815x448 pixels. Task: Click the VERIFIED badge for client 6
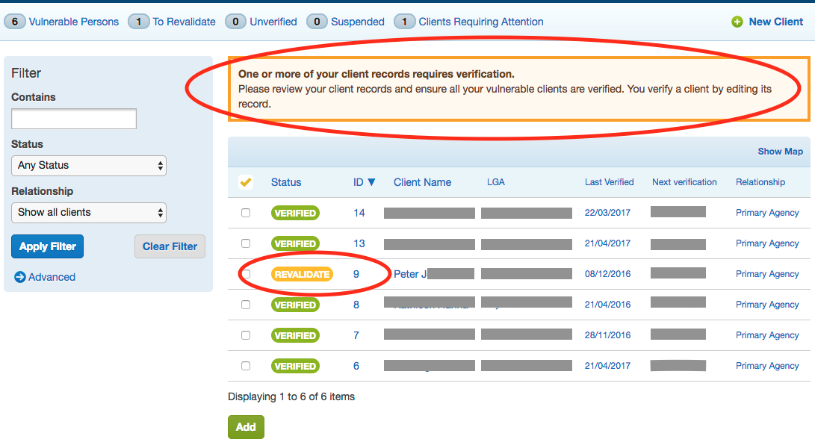[295, 366]
